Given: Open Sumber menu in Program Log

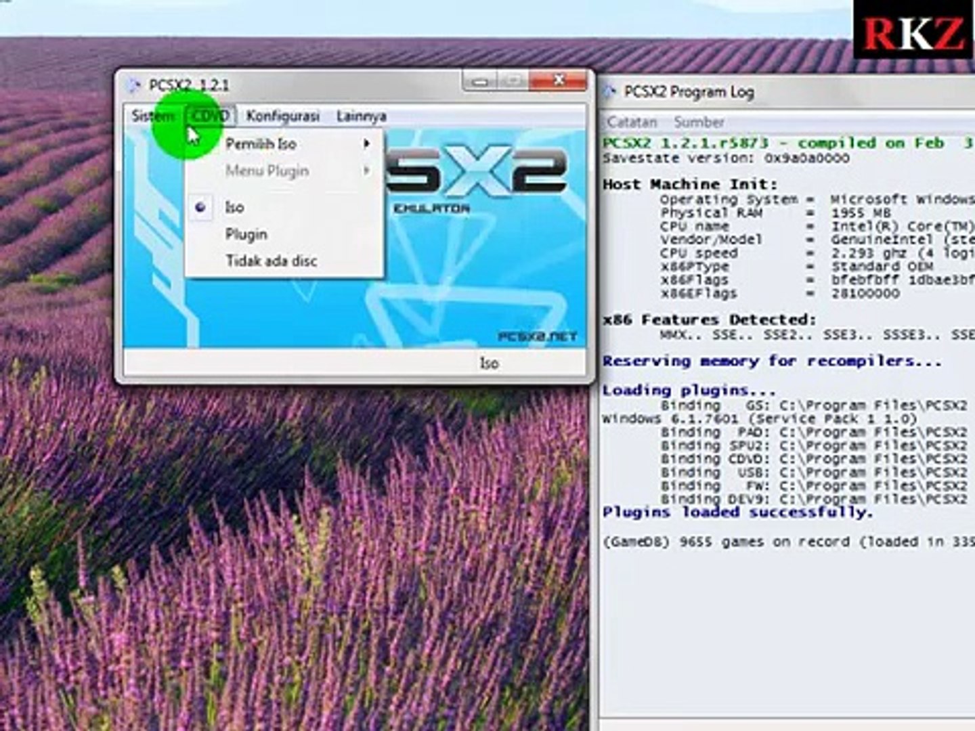Looking at the screenshot, I should pos(699,123).
